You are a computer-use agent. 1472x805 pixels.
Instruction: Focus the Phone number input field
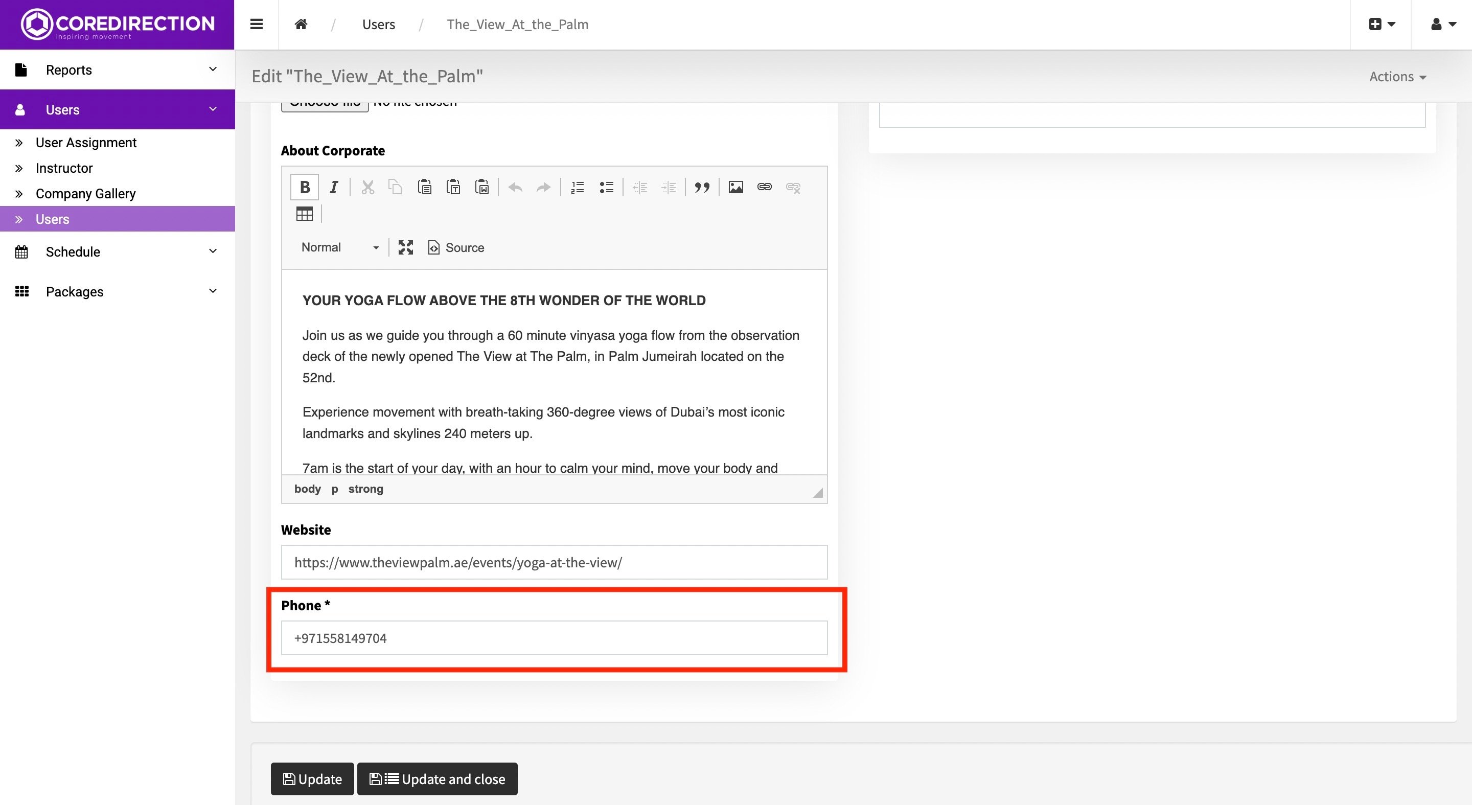[554, 638]
